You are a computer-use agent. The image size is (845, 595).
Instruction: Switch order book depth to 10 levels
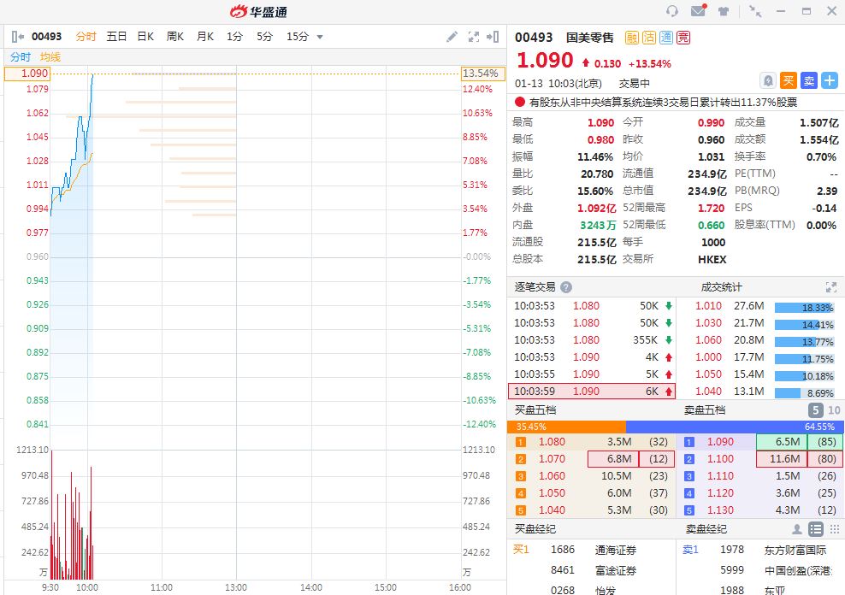tap(835, 410)
